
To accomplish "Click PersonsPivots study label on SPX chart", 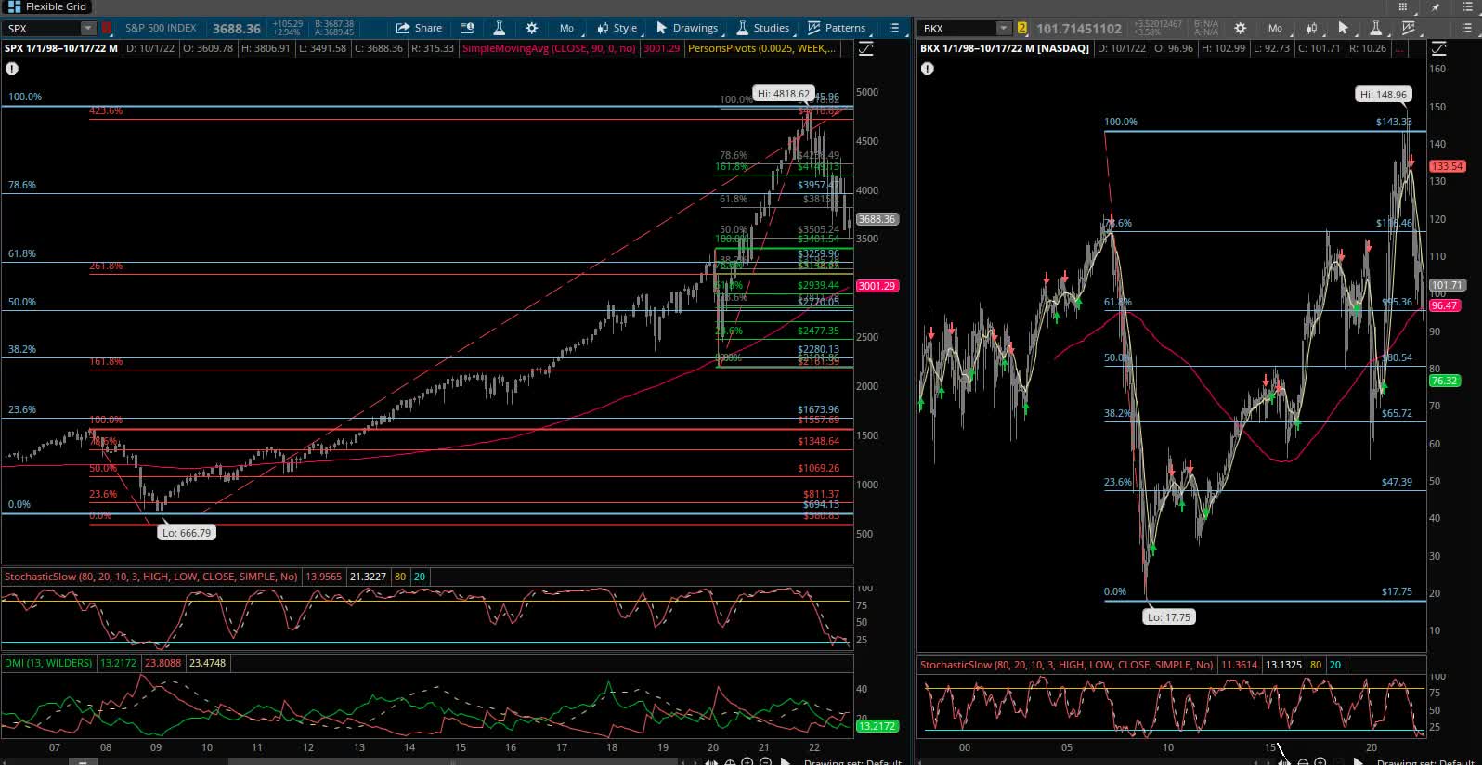I will click(761, 48).
